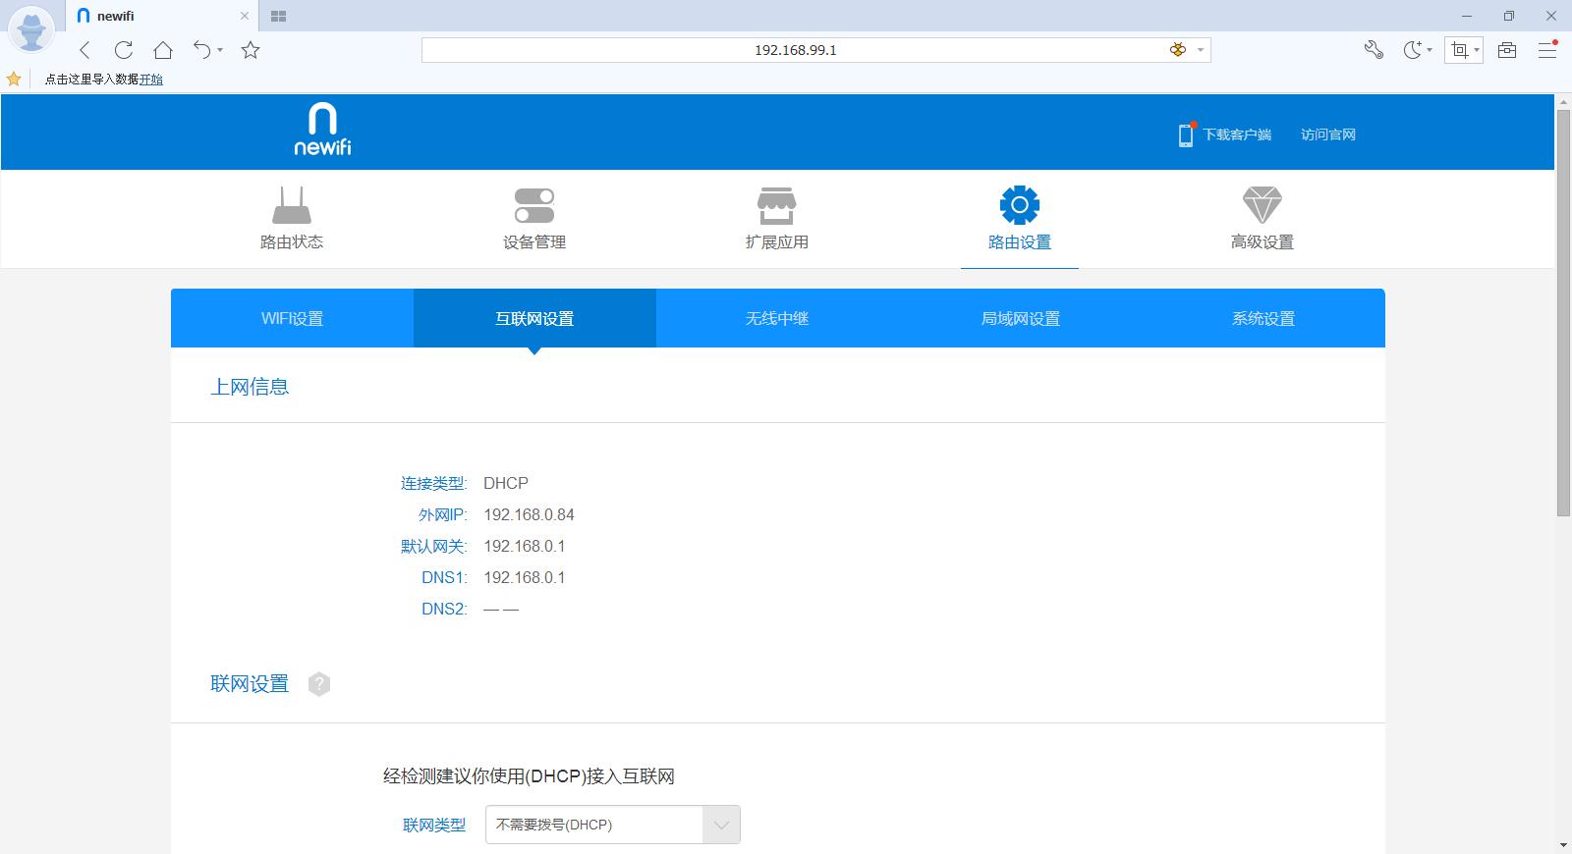Click the 开始 import data link

click(x=151, y=80)
